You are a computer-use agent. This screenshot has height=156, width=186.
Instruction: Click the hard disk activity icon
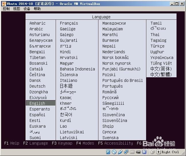pyautogui.click(x=108, y=152)
